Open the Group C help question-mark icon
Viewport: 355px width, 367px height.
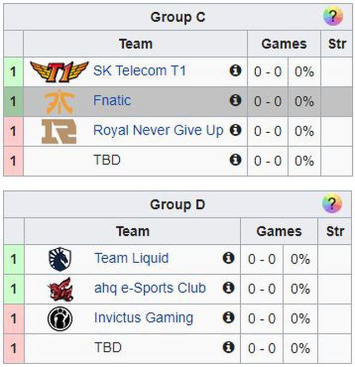coord(333,17)
